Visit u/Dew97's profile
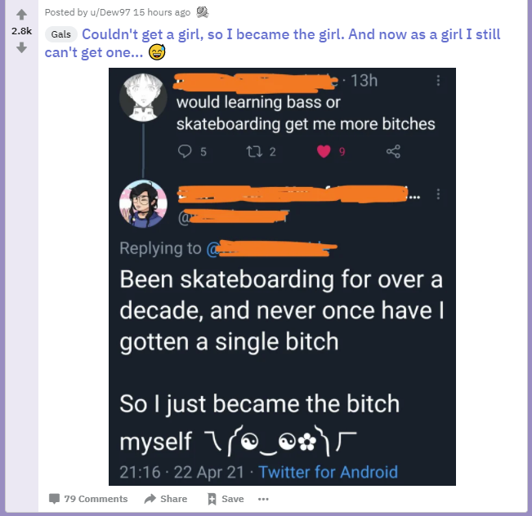The height and width of the screenshot is (516, 532). pos(110,12)
